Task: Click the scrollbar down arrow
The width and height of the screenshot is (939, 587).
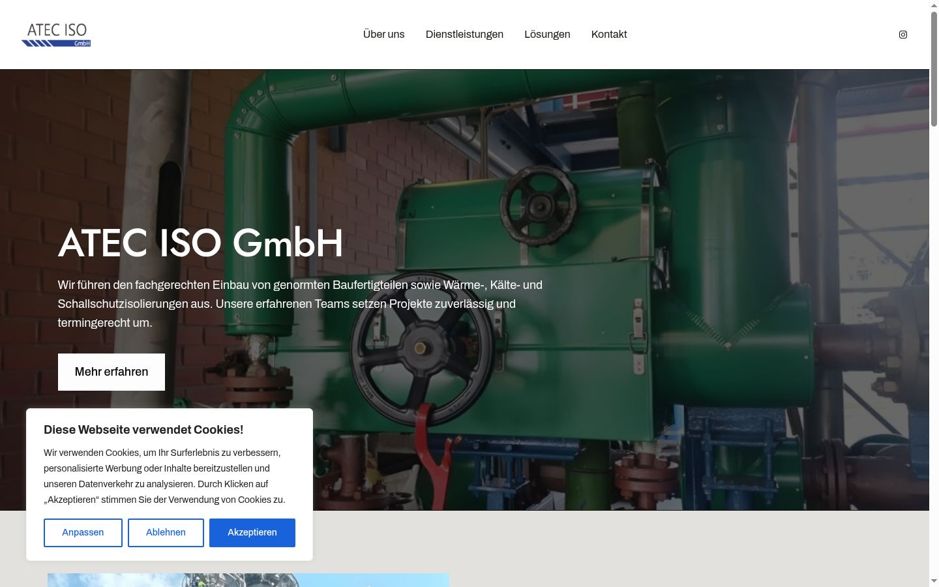Action: point(934,581)
